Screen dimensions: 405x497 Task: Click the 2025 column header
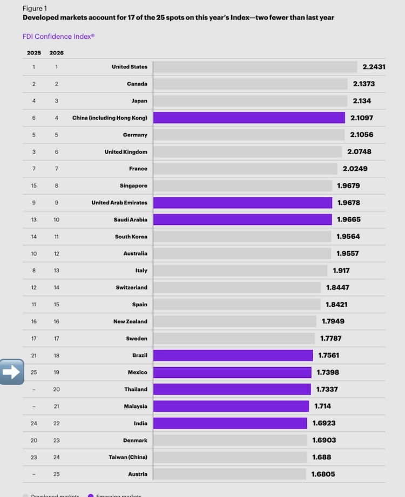tap(34, 53)
